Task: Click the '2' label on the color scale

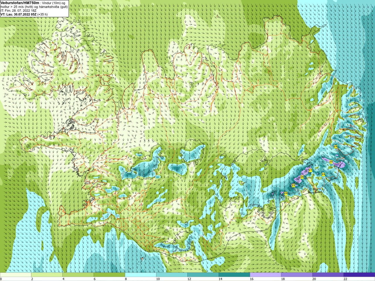Action: [32, 279]
